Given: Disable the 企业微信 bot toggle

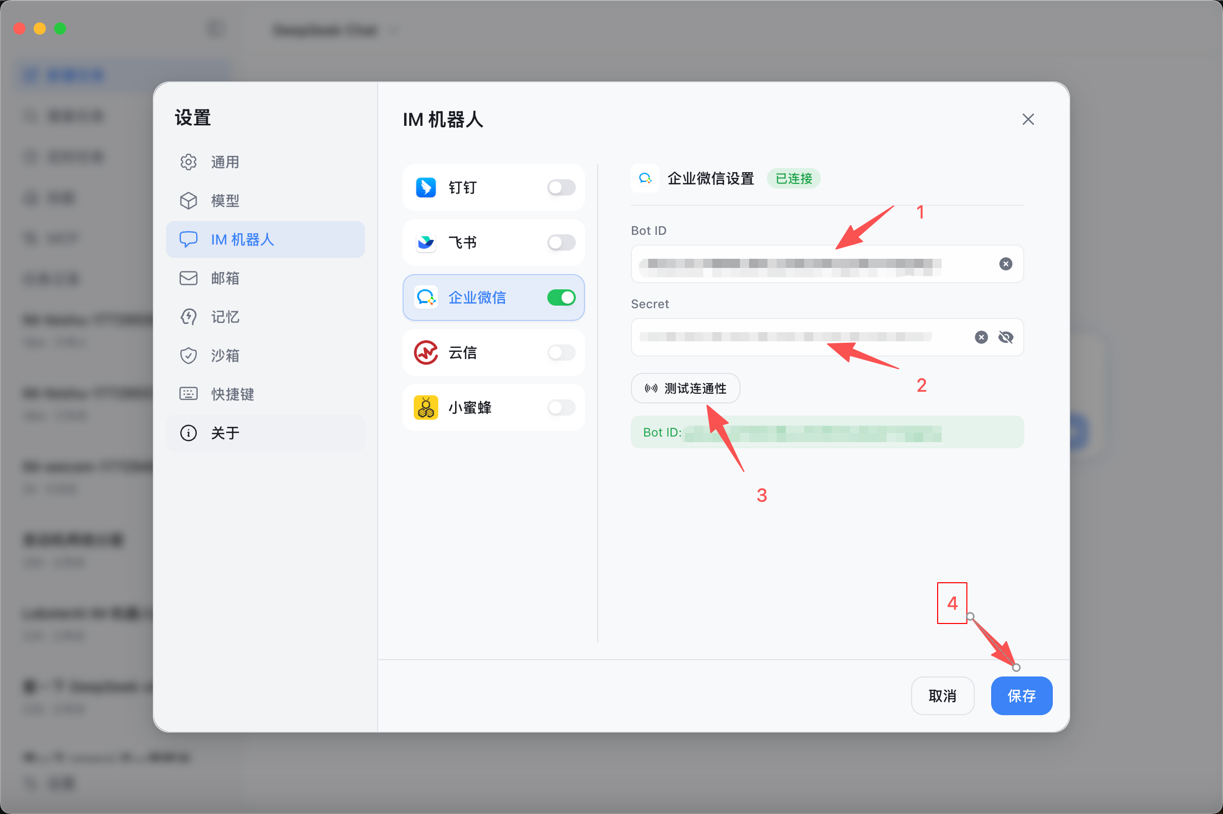Looking at the screenshot, I should point(561,297).
